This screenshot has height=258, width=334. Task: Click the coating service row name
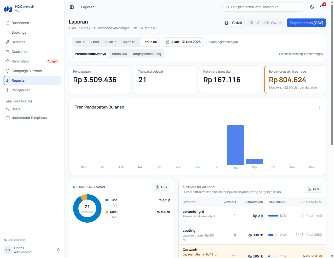pyautogui.click(x=189, y=231)
